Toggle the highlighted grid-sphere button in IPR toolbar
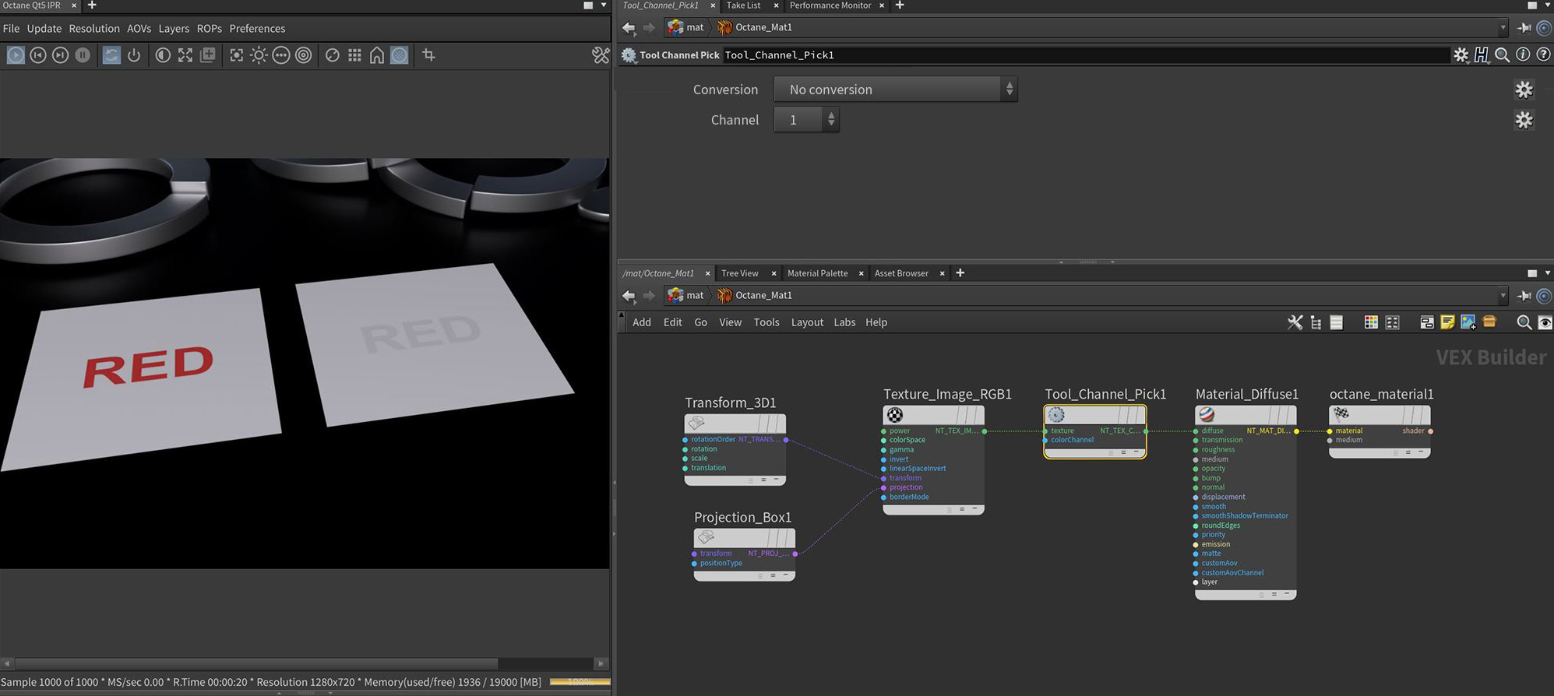The height and width of the screenshot is (696, 1554). [400, 55]
